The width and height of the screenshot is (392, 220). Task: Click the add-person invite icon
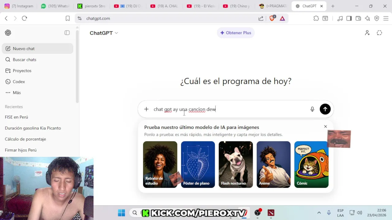[367, 33]
